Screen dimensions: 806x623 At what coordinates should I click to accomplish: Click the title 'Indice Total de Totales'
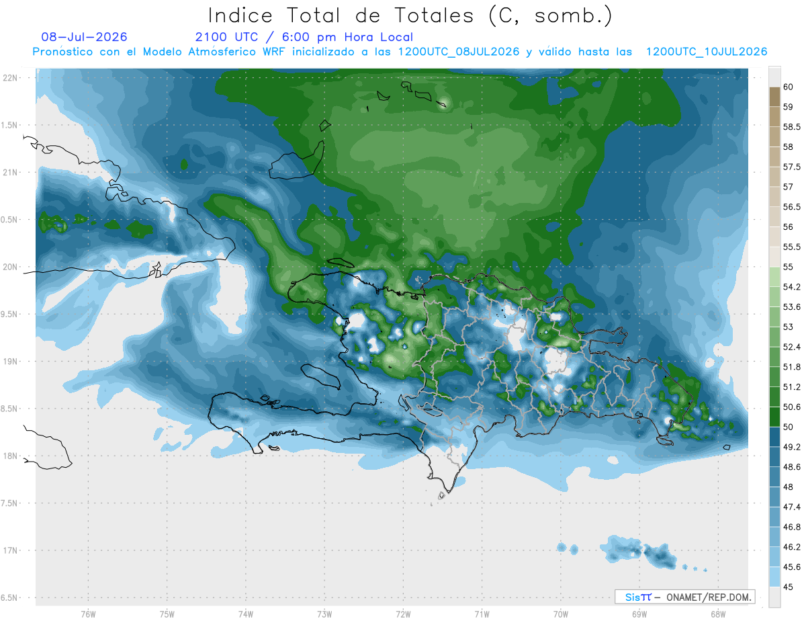341,15
